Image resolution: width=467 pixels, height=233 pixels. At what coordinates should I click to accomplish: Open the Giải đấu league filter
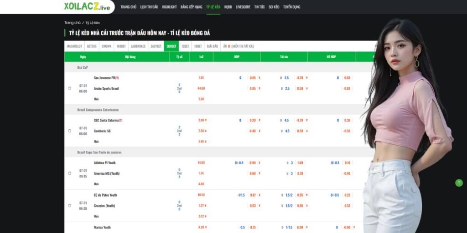coord(212,46)
